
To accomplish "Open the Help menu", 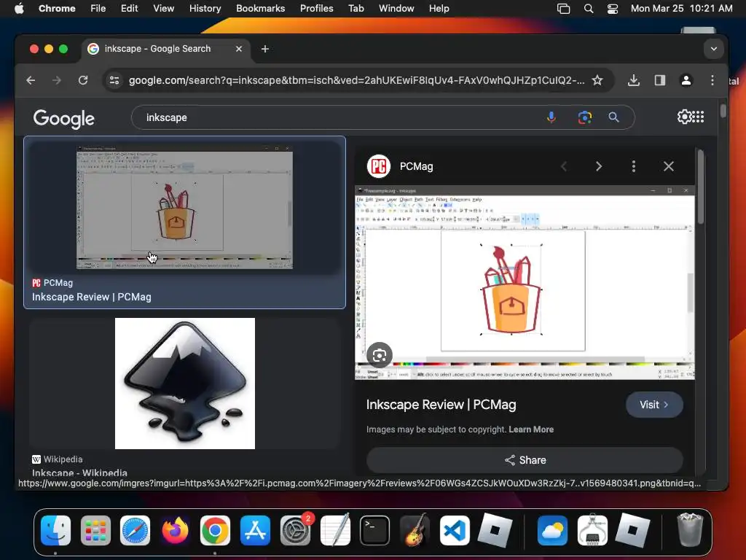I will [439, 8].
